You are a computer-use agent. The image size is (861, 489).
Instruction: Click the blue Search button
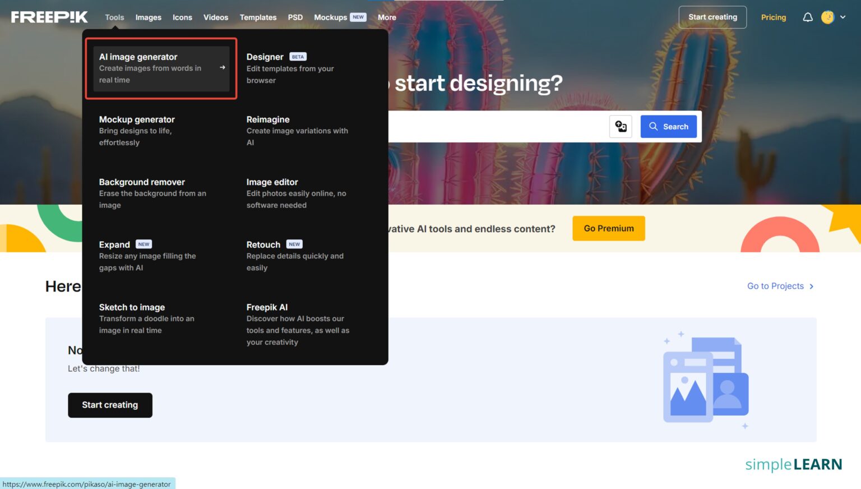668,126
